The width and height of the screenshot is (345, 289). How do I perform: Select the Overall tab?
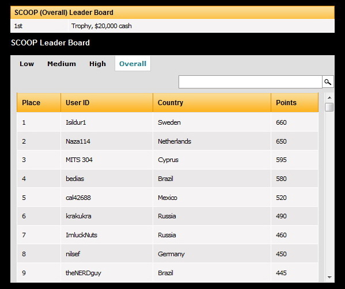tap(132, 64)
